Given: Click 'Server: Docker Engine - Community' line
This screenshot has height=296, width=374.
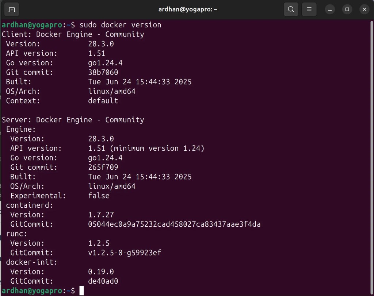Looking at the screenshot, I should [x=73, y=120].
